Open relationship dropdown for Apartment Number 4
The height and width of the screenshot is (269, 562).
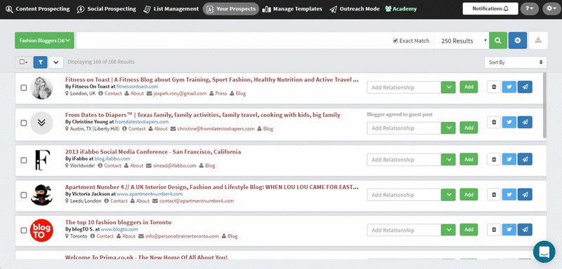448,195
